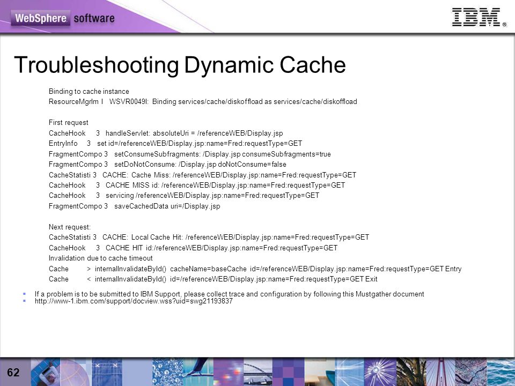515x386 pixels.
Task: Click the slide title Troubleshooting Dynamic Cache
Action: (x=180, y=65)
